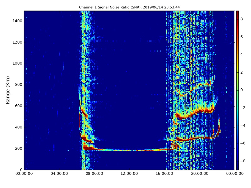This screenshot has height=188, width=251.
Task: Click the colorbar value 0 label
Action: (242, 90)
